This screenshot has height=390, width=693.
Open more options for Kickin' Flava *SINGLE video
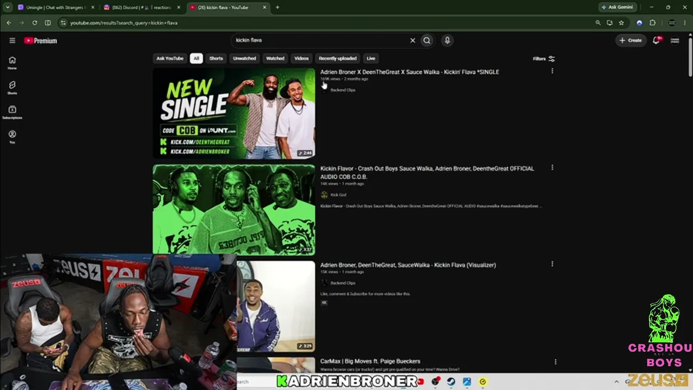(x=552, y=71)
